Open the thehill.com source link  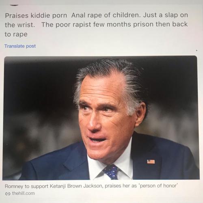[23, 193]
